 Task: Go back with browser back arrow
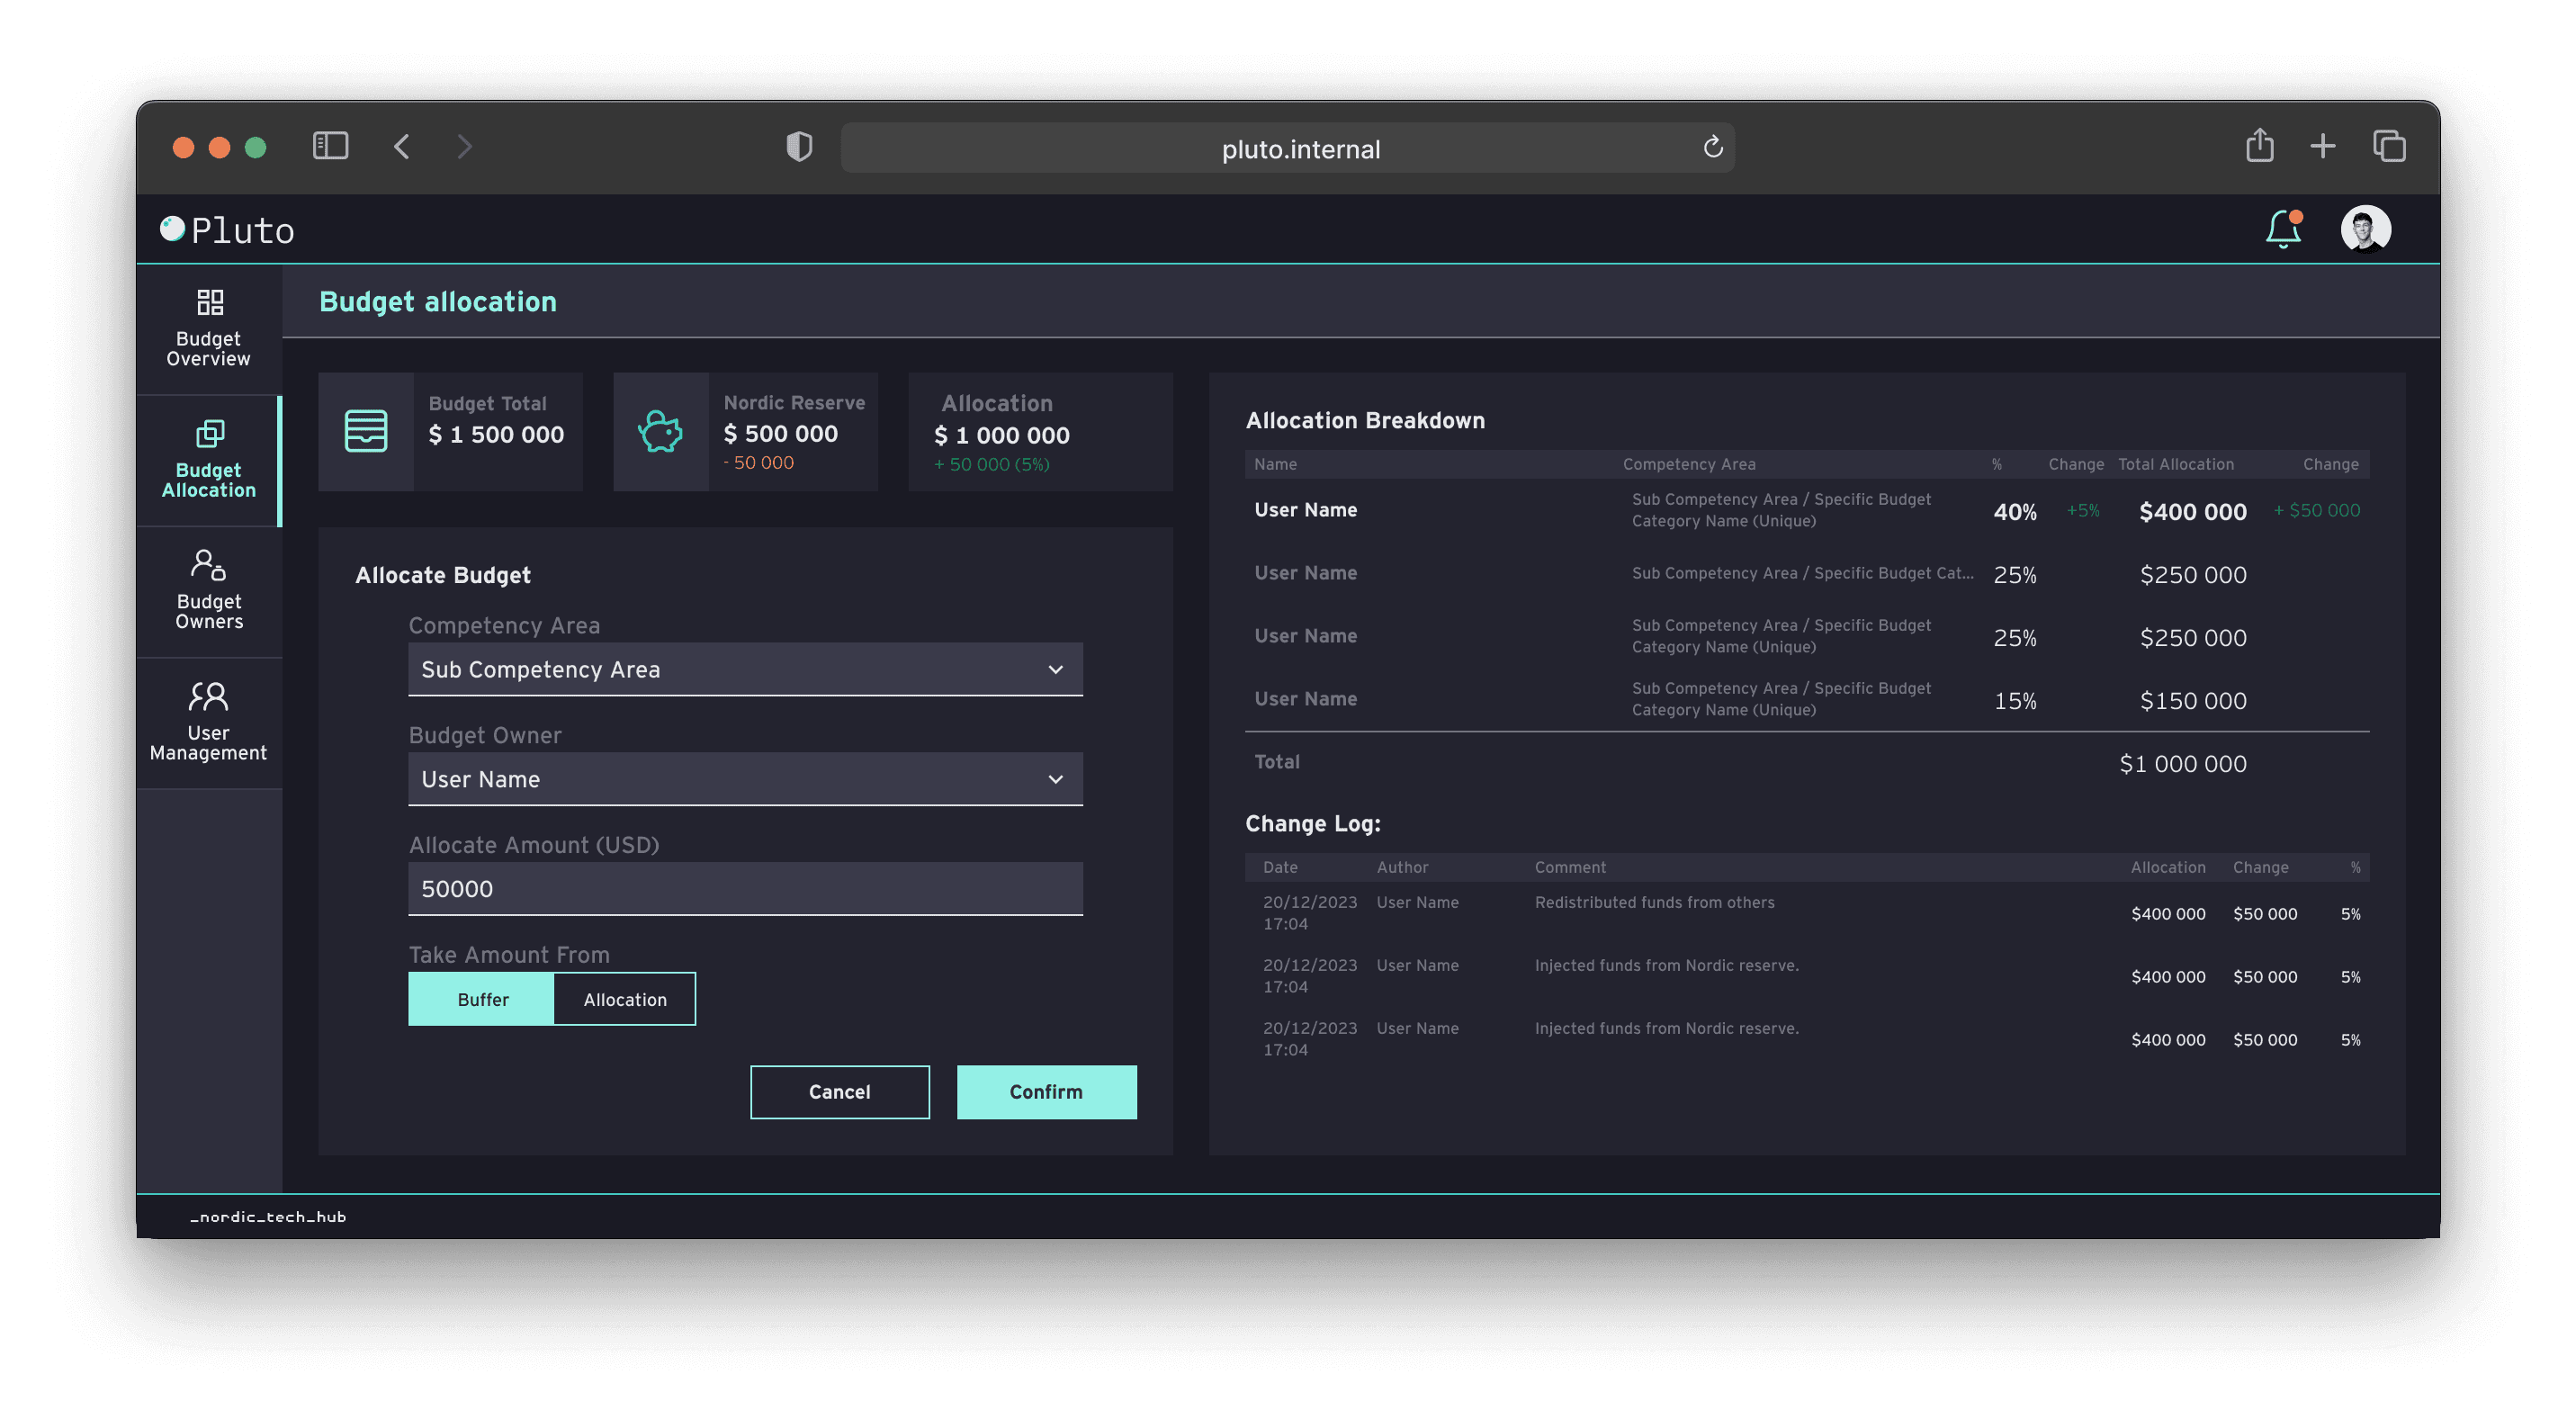click(402, 147)
